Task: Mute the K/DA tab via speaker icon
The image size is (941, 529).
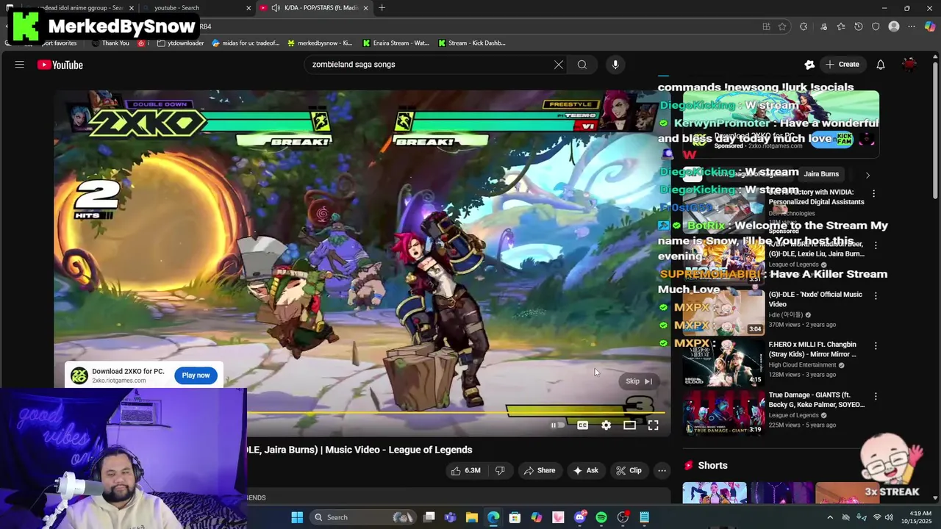Action: pyautogui.click(x=275, y=8)
